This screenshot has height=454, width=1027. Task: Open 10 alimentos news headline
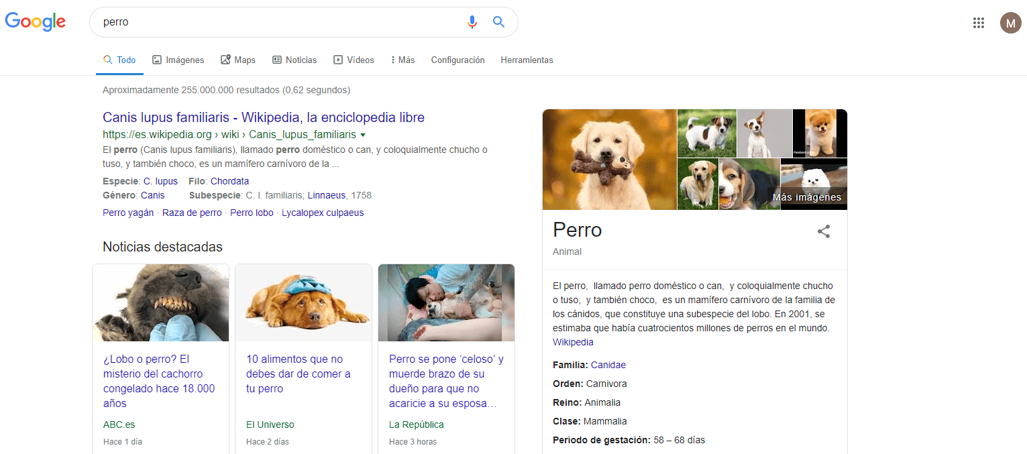(x=298, y=374)
